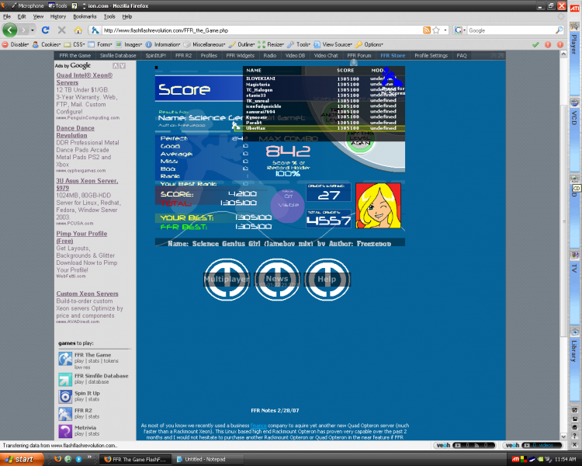Click the RSS feed icon in the address bar
This screenshot has height=466, width=582.
[427, 30]
